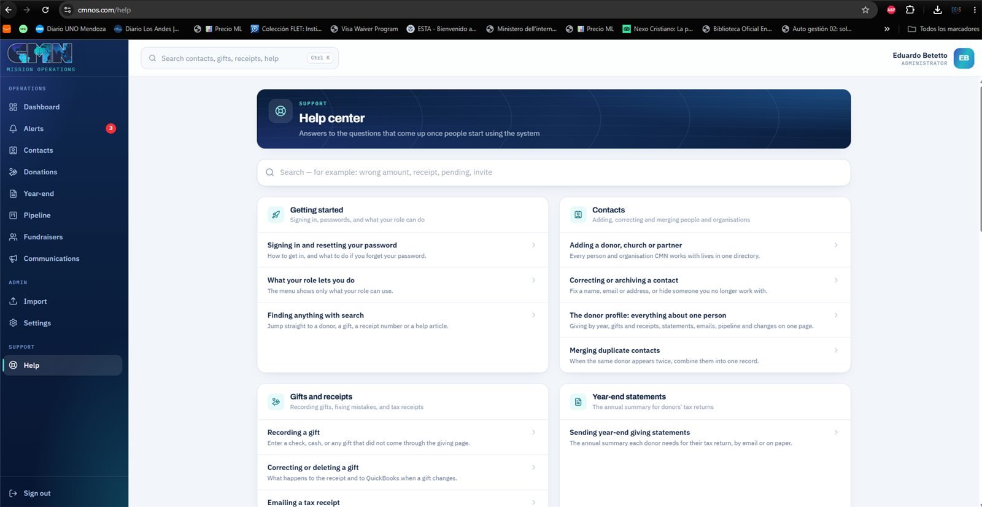Image resolution: width=982 pixels, height=507 pixels.
Task: Click the Sign out arrow icon
Action: 14,493
